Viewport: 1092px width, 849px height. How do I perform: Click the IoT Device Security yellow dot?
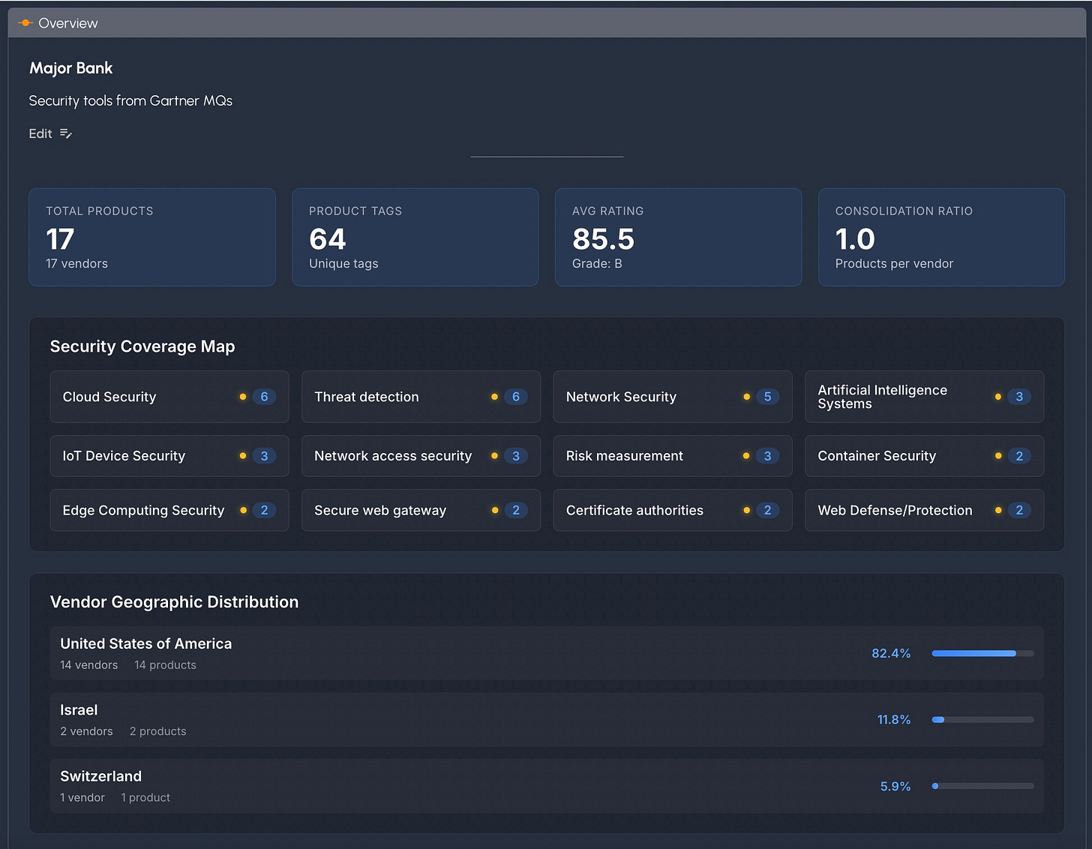point(243,456)
